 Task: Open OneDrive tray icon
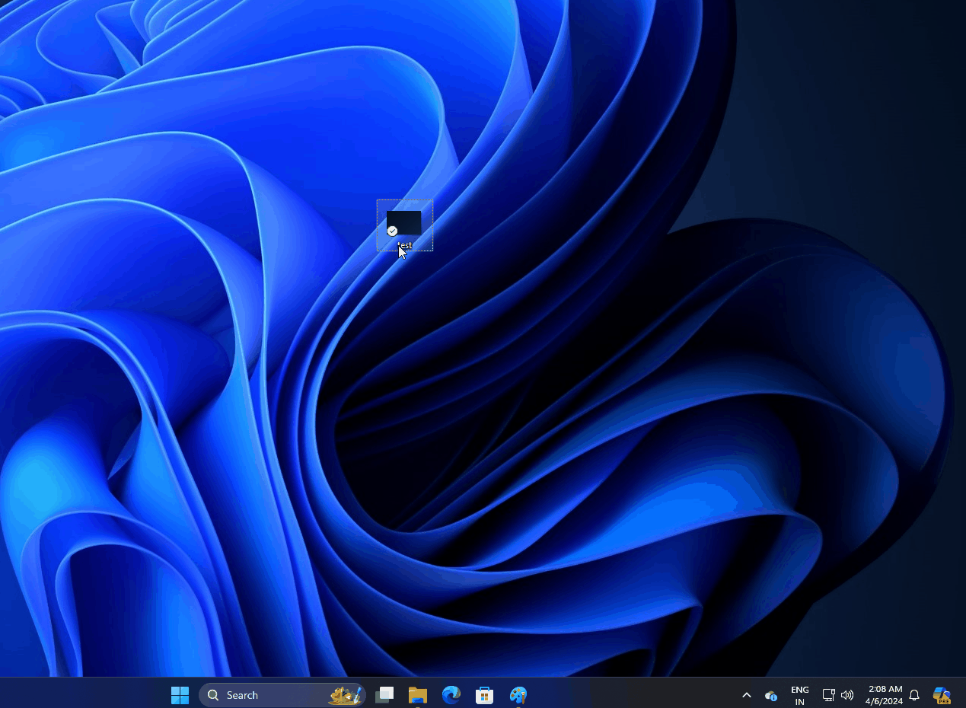(771, 695)
